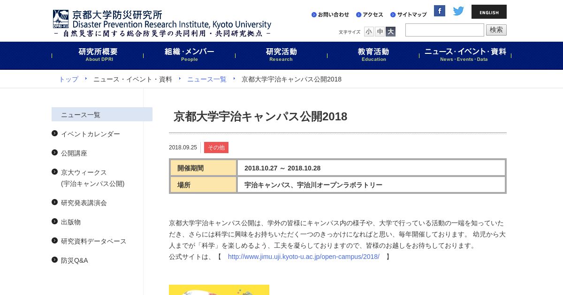Click the bullet icon beside イベントカレンダー
Viewport: 563px width, 295px height.
point(54,133)
